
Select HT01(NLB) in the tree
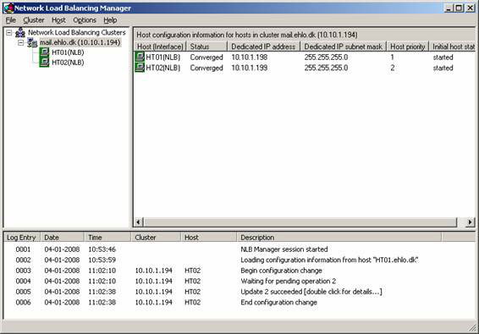pyautogui.click(x=68, y=52)
